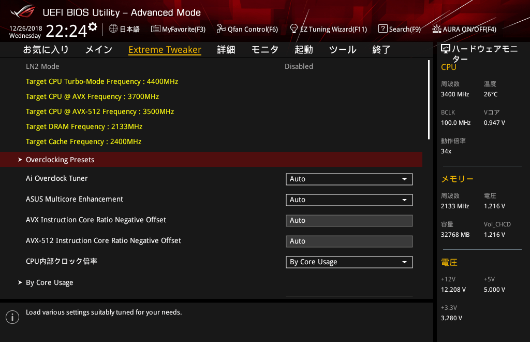Click the 12.208 V reading
Screen dimensions: 530x342
(x=453, y=290)
